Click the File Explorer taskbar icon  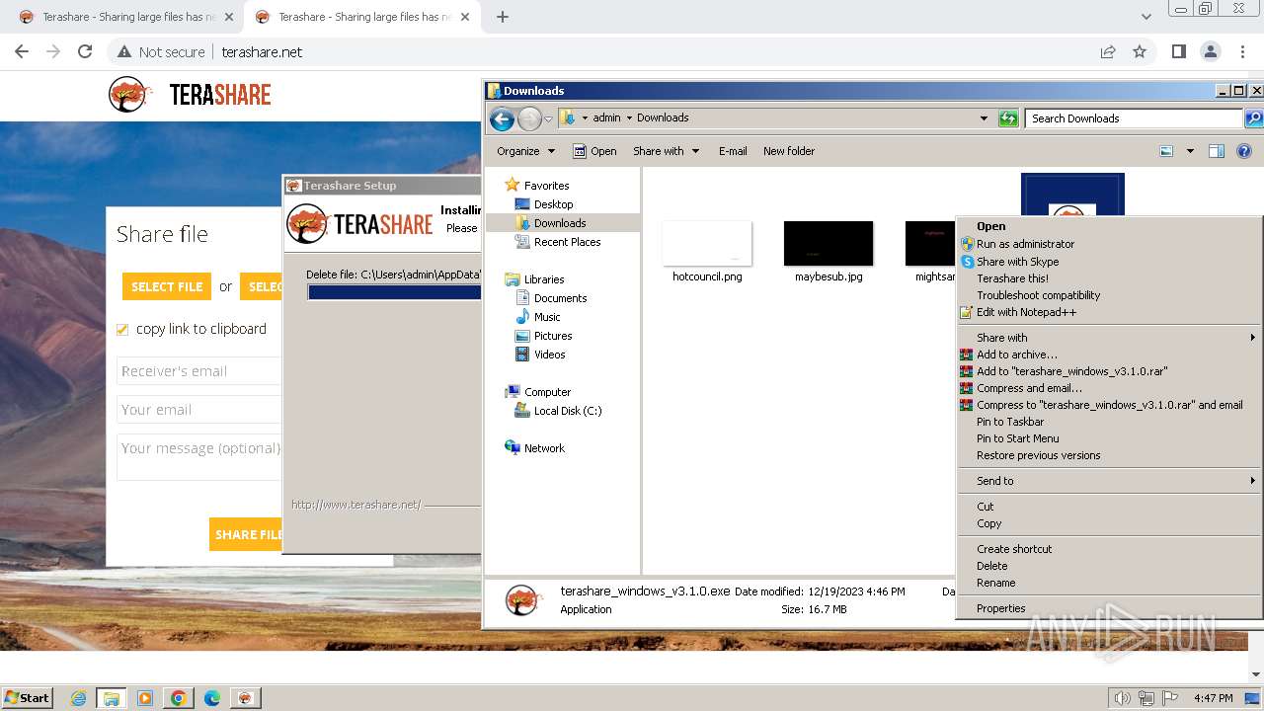pyautogui.click(x=112, y=698)
